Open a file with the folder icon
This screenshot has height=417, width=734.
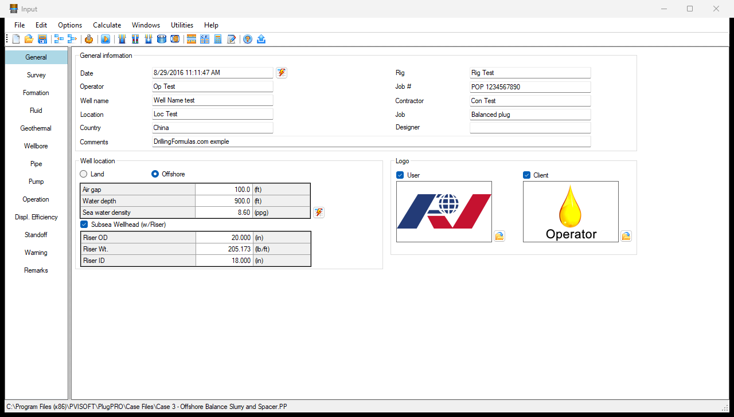point(29,39)
